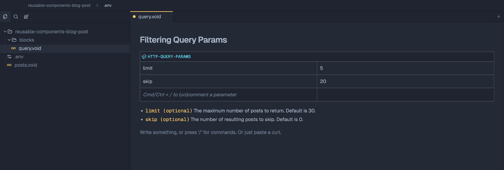The height and width of the screenshot is (170, 504).
Task: Click the Filtering Query Params heading
Action: click(183, 40)
